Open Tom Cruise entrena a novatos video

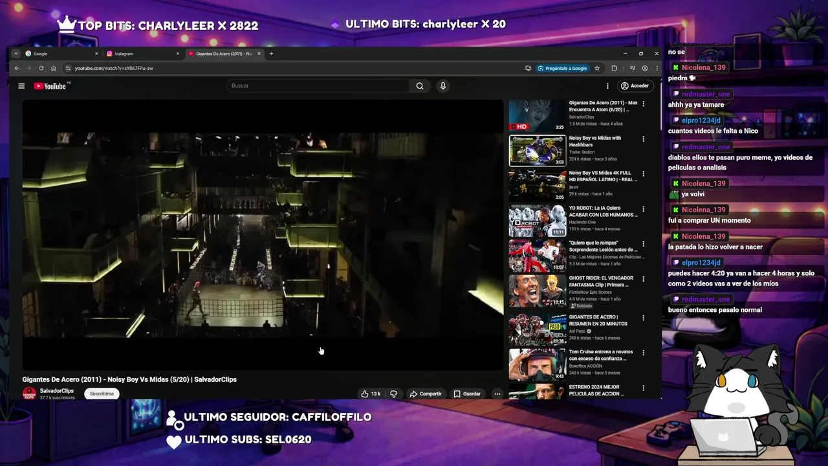pos(601,355)
